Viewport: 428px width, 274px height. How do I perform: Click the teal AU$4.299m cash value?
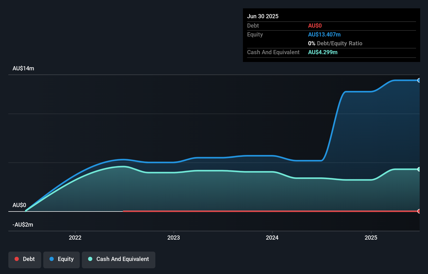pyautogui.click(x=323, y=52)
